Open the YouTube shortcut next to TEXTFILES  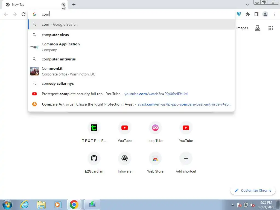[125, 133]
